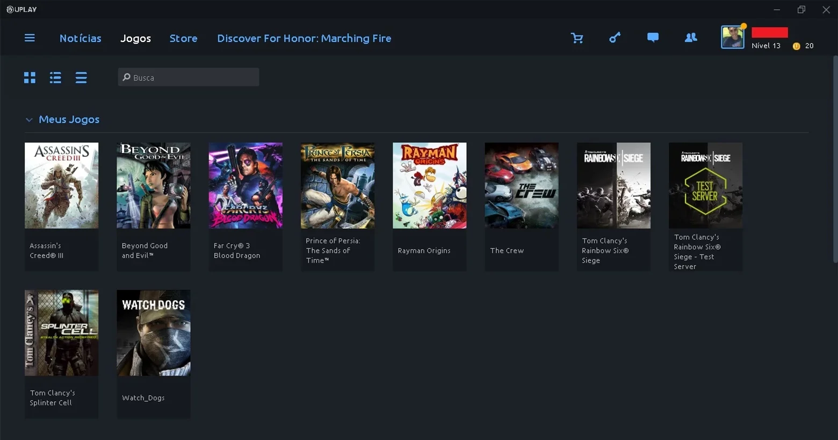Open Prince of Persia Sands of Time cover

point(337,185)
